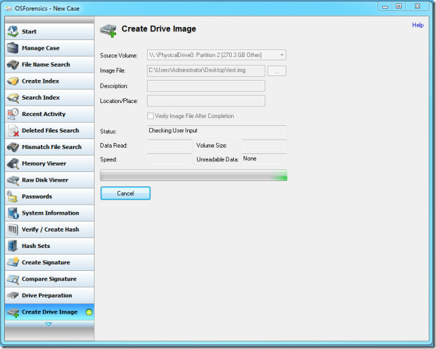Click the Create Index icon
Screen dimensions: 436x349
point(12,81)
